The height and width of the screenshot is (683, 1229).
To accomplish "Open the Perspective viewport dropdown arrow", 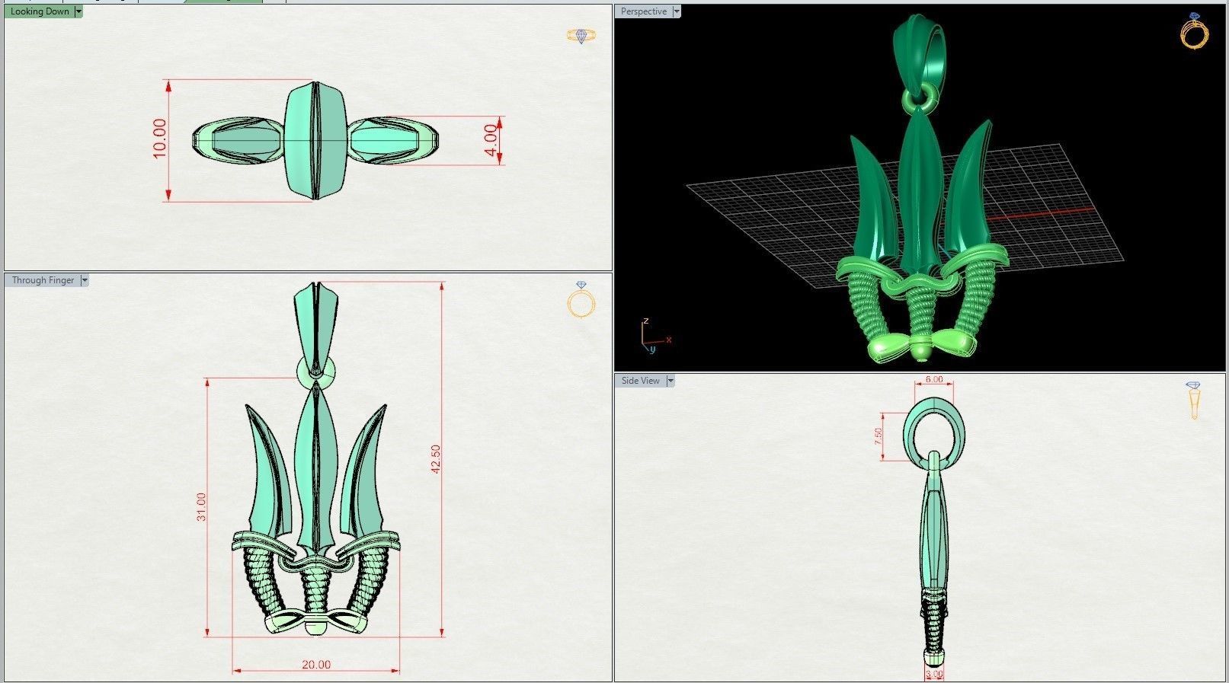I will click(677, 11).
